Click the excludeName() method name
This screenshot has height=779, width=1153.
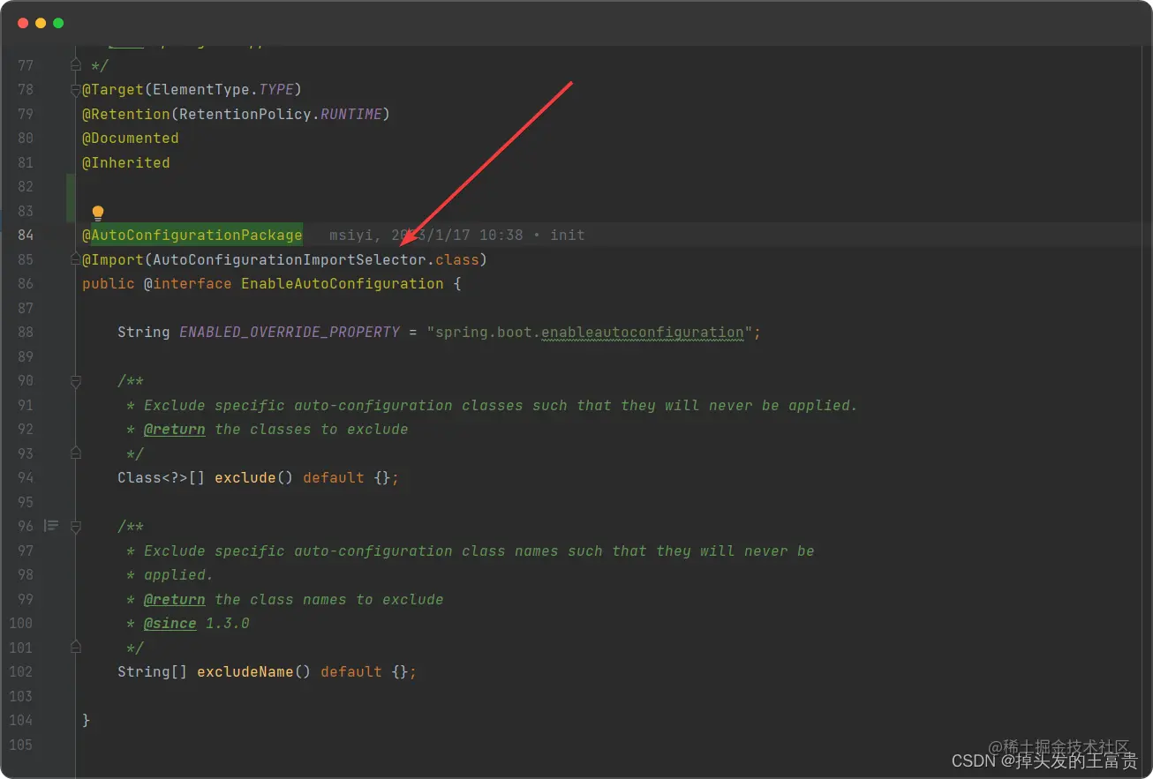coord(245,671)
